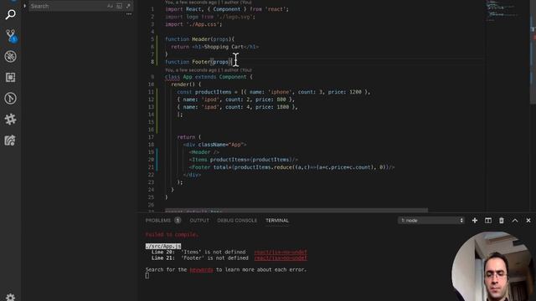Click line number 8 in gutter
Image resolution: width=536 pixels, height=301 pixels.
tap(152, 62)
